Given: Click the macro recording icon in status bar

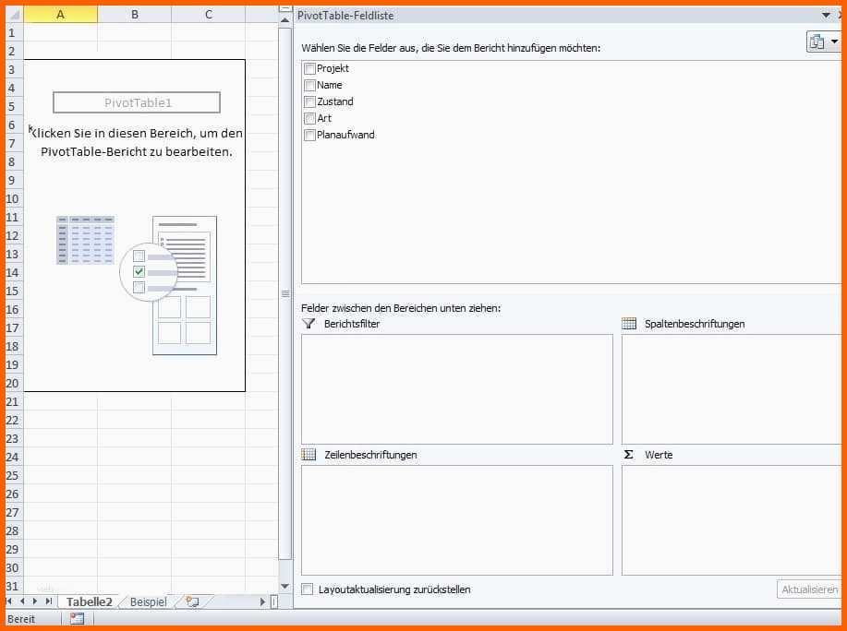Looking at the screenshot, I should pyautogui.click(x=77, y=619).
